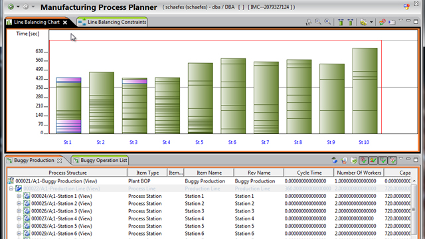
Task: Click the zoom out magnifier icon
Action: pos(318,22)
